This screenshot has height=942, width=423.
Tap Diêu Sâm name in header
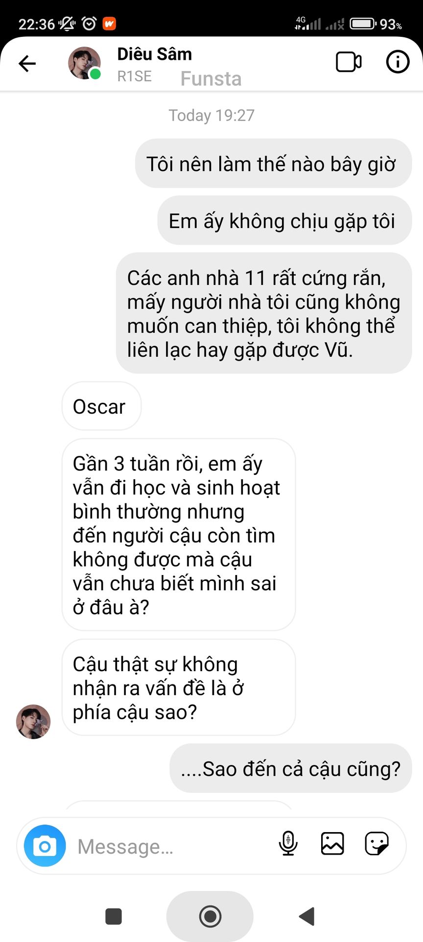(x=154, y=54)
